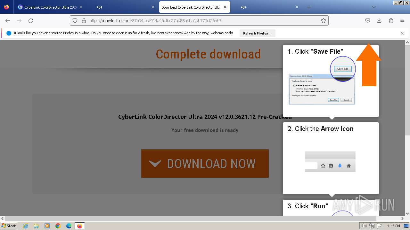The height and width of the screenshot is (230, 410).
Task: Click the "Complete download" heading
Action: pyautogui.click(x=208, y=54)
